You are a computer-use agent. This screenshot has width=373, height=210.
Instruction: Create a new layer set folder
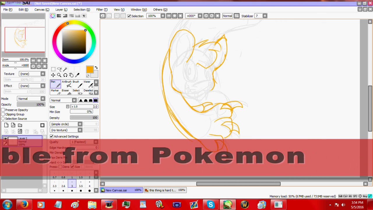[20, 125]
